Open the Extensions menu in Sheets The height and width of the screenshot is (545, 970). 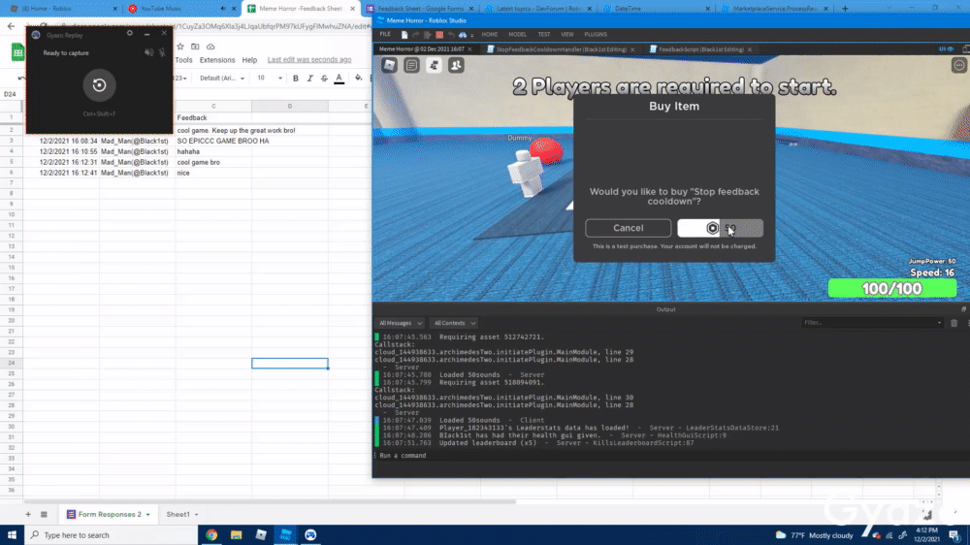(x=217, y=60)
